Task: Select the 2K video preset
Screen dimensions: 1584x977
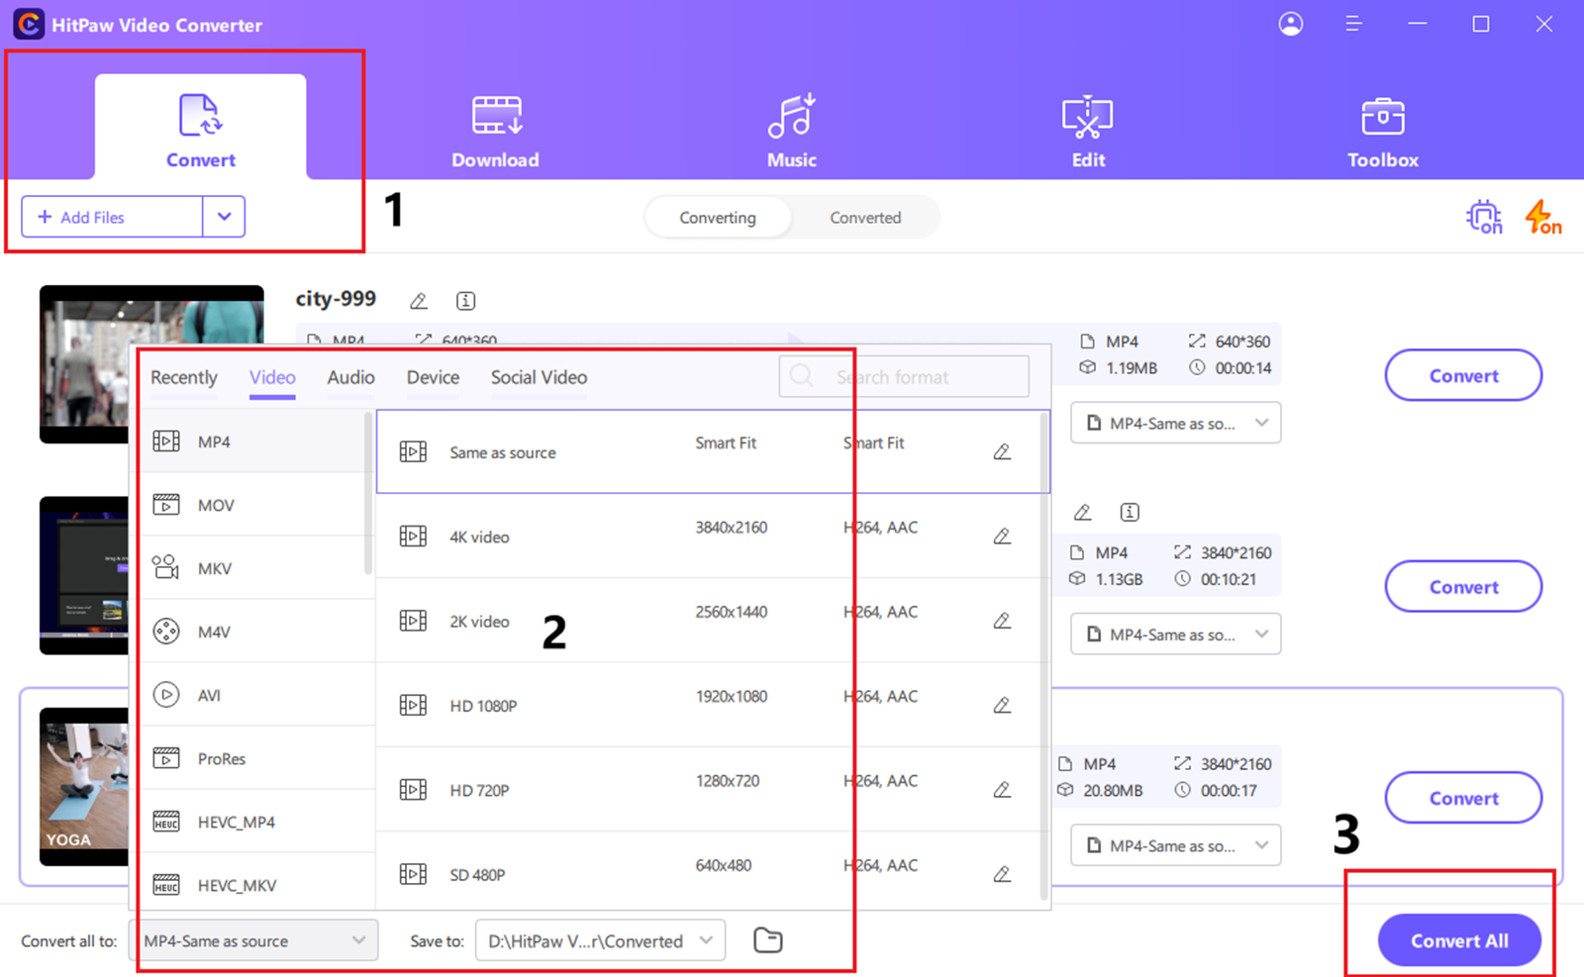Action: [708, 621]
